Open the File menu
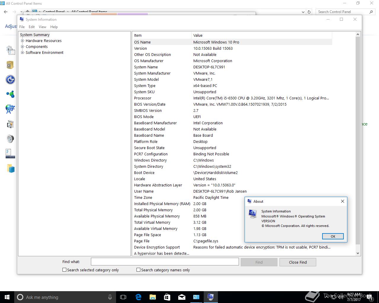The height and width of the screenshot is (303, 379). point(22,27)
